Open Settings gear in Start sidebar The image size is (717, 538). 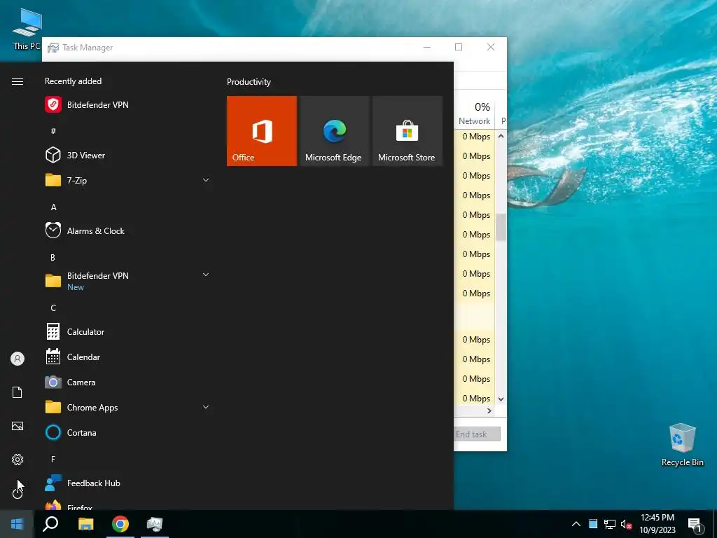tap(18, 460)
